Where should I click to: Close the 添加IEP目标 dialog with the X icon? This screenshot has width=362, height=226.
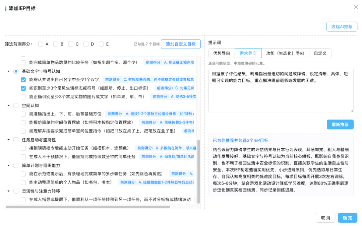pyautogui.click(x=356, y=7)
